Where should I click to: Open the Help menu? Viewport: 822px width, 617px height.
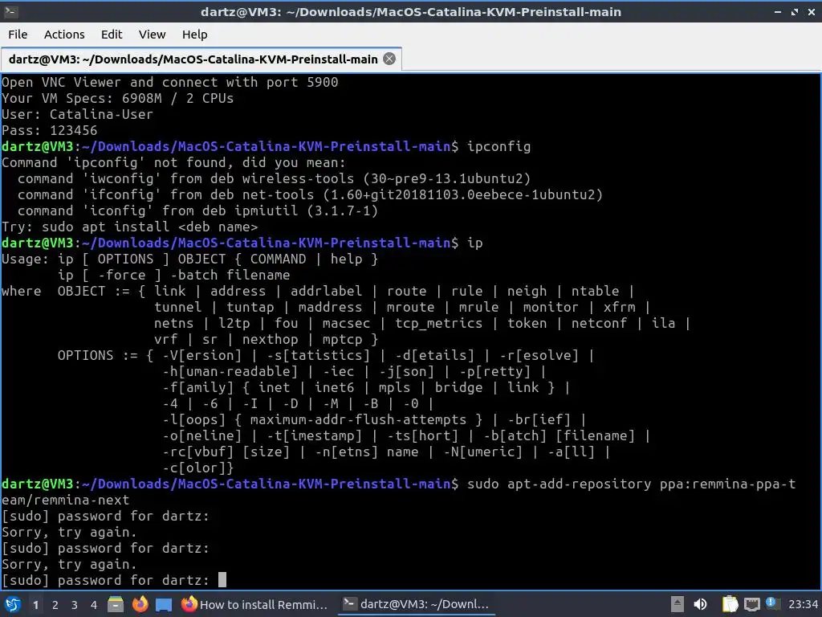pos(194,35)
